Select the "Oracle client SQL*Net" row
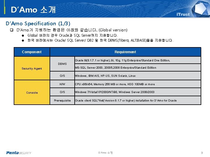 tap(138, 100)
